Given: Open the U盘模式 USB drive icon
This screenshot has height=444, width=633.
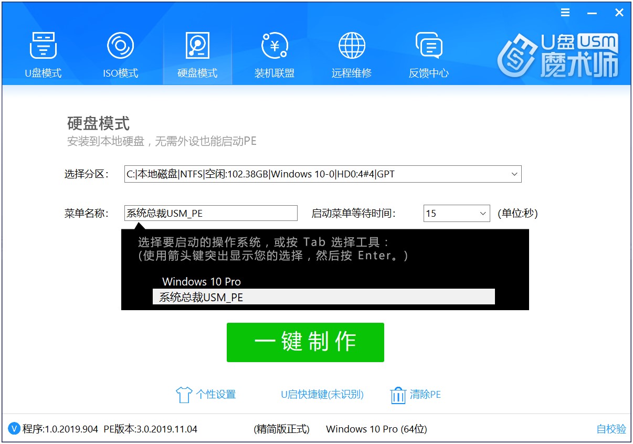Looking at the screenshot, I should pos(43,46).
